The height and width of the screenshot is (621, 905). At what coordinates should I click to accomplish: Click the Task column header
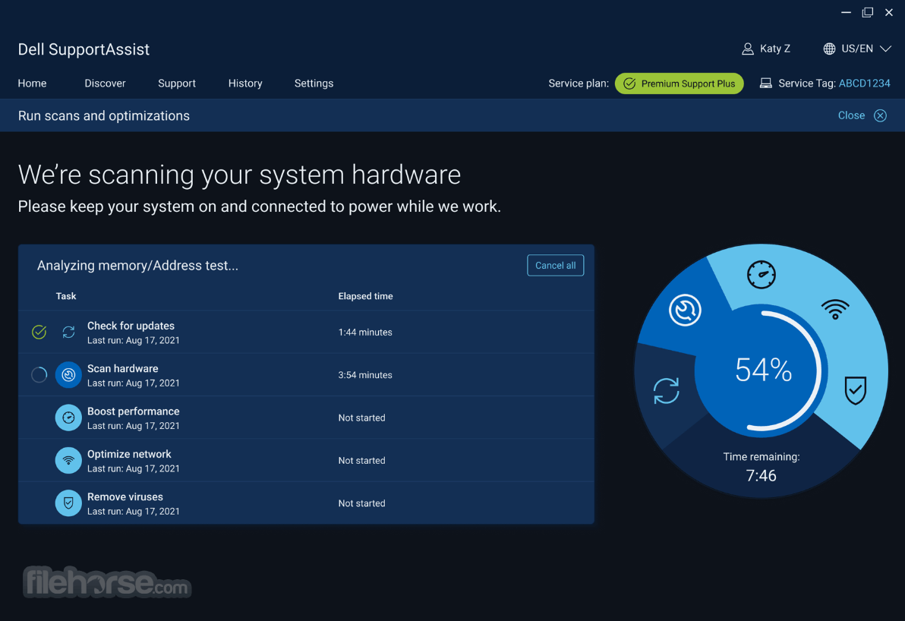[x=66, y=296]
